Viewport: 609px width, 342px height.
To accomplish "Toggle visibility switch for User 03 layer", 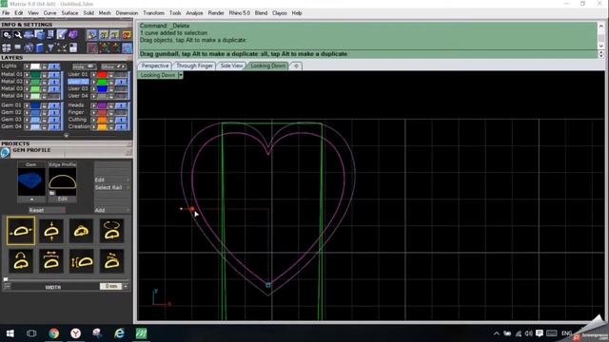I will point(121,88).
